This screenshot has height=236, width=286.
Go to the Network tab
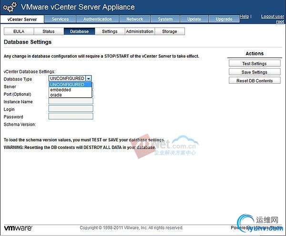[x=134, y=19]
